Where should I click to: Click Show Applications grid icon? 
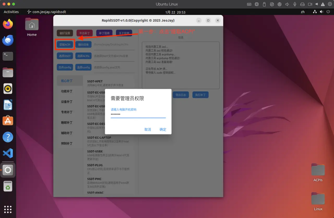[8, 209]
